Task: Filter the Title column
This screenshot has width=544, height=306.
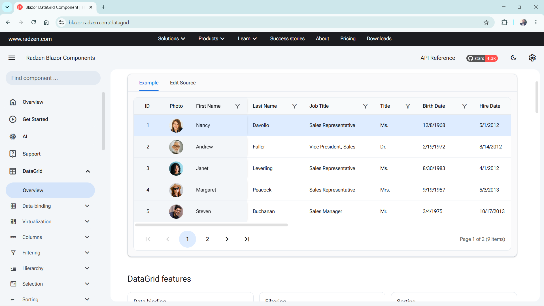Action: pos(408,106)
